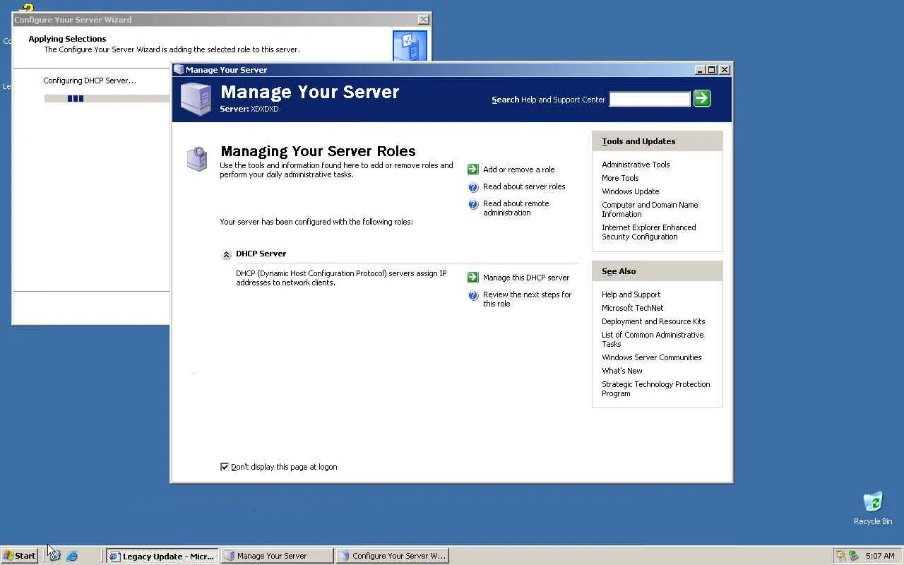This screenshot has width=904, height=565.
Task: Switch to the Manage Your Server taskbar button
Action: [x=277, y=556]
